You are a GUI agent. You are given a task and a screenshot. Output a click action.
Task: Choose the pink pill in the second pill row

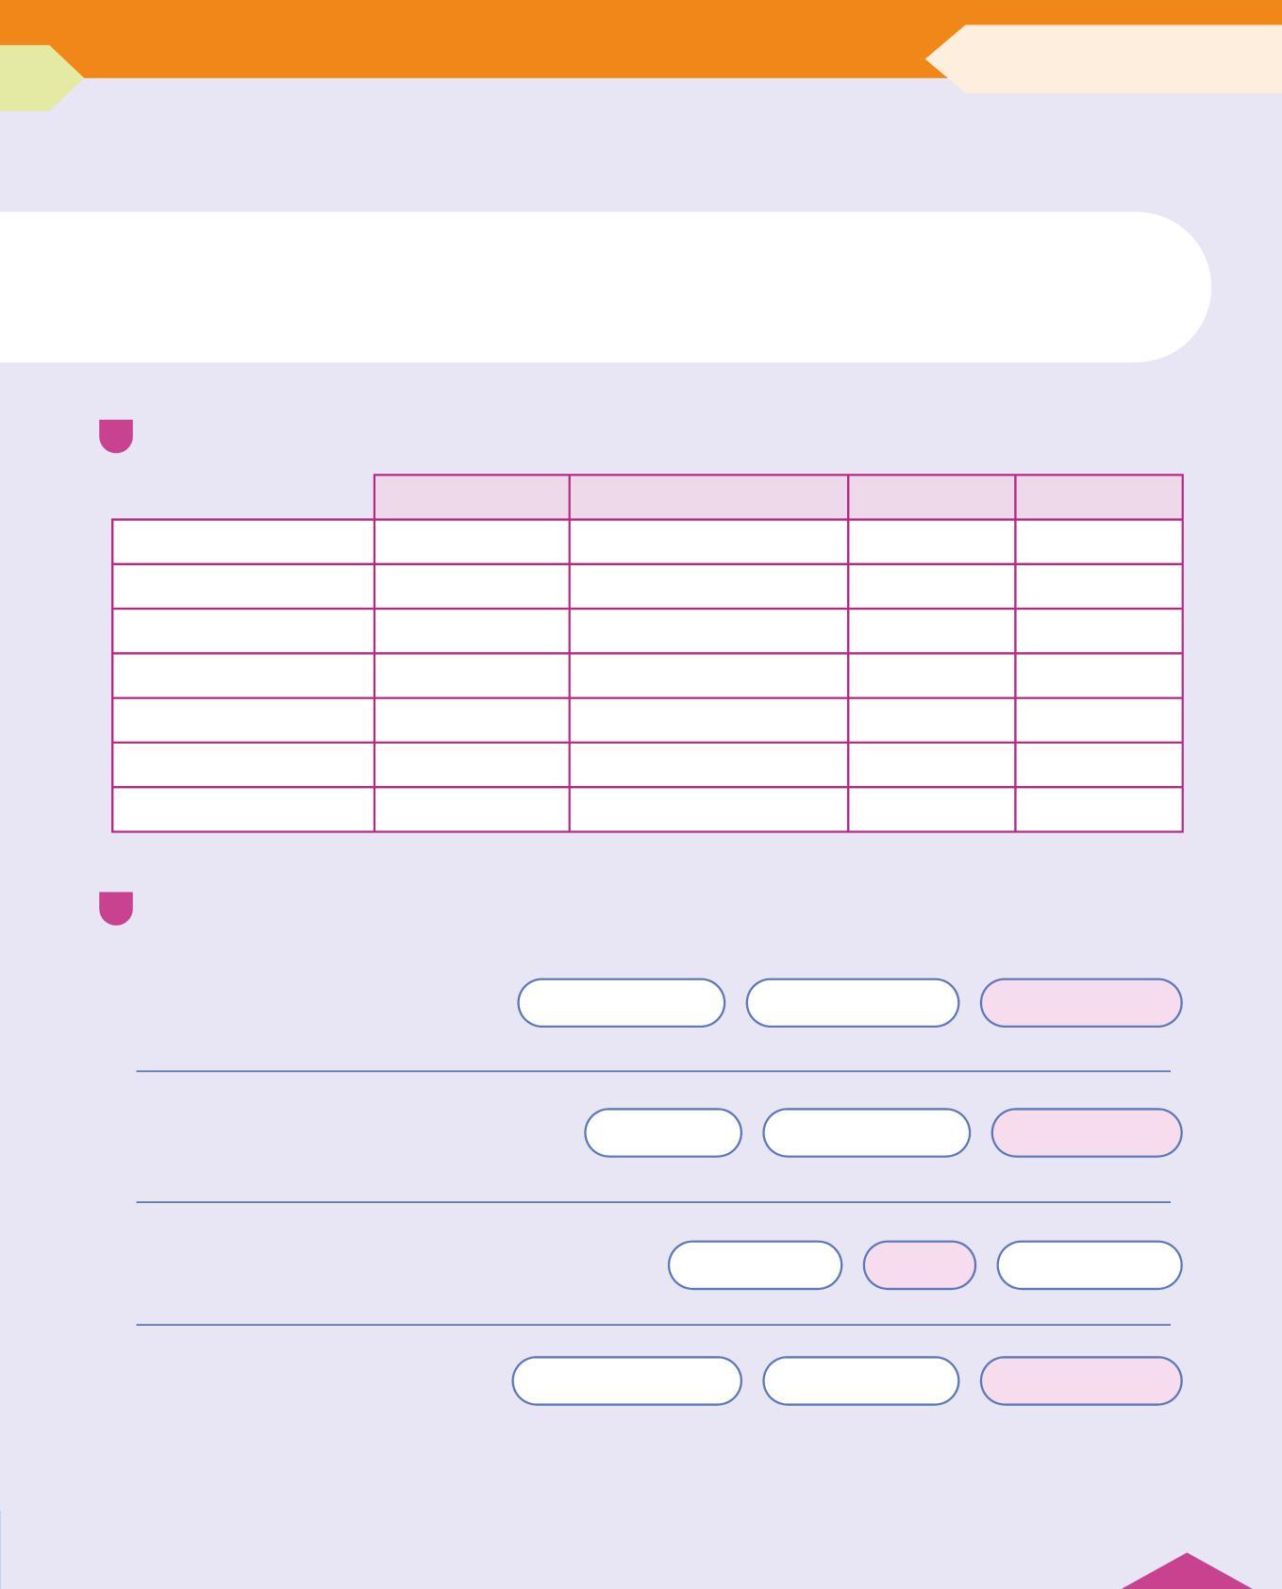[1087, 1132]
